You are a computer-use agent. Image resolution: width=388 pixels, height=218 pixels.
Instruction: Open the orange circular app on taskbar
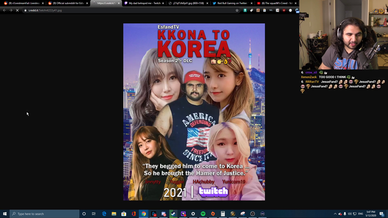[213, 214]
